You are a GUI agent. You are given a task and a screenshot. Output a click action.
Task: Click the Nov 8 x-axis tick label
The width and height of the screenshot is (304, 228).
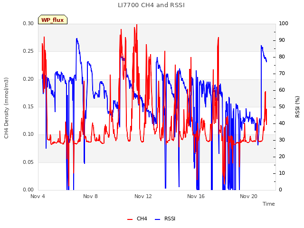[x=90, y=196]
